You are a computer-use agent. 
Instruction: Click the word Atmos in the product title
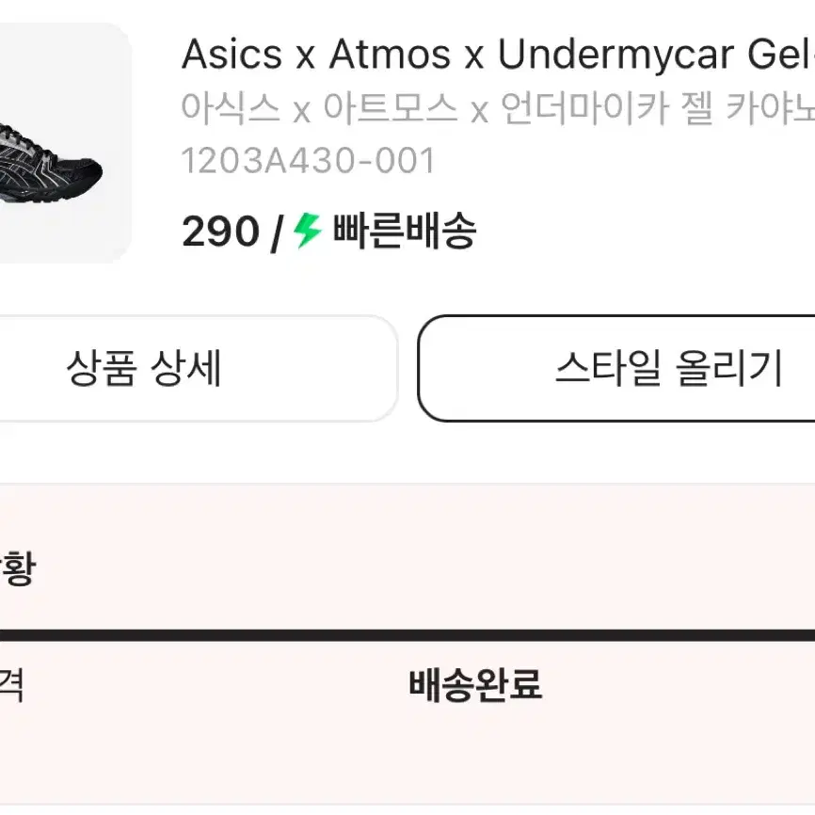tap(390, 54)
